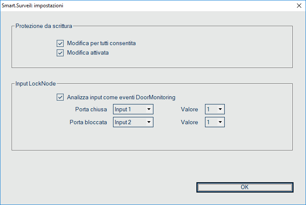Click 'Analizza input come eventi DoorMonitoring' text

[121, 97]
